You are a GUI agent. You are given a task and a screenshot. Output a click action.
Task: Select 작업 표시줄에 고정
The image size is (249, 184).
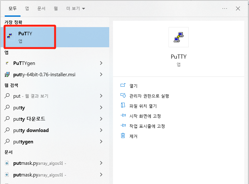coord(147,126)
